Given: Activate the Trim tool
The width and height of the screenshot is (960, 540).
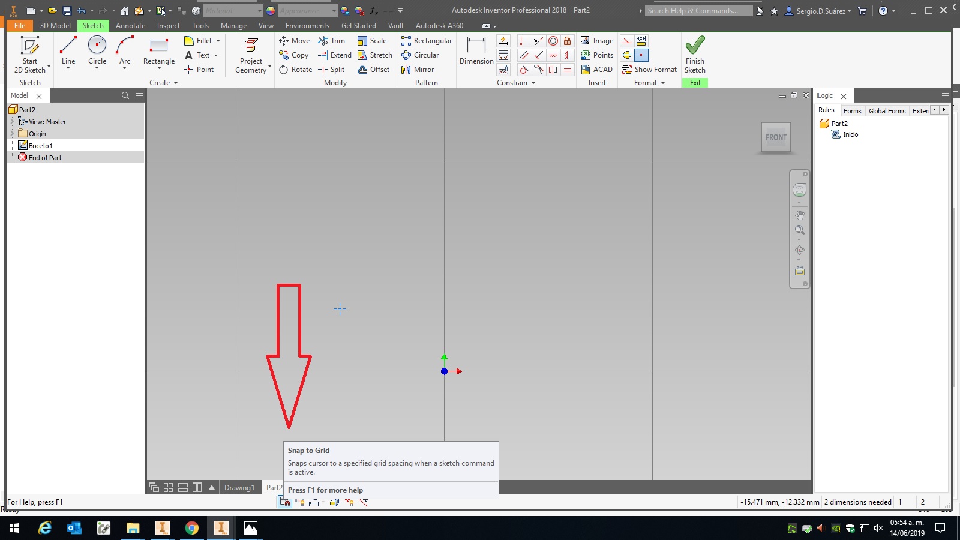Looking at the screenshot, I should (332, 40).
